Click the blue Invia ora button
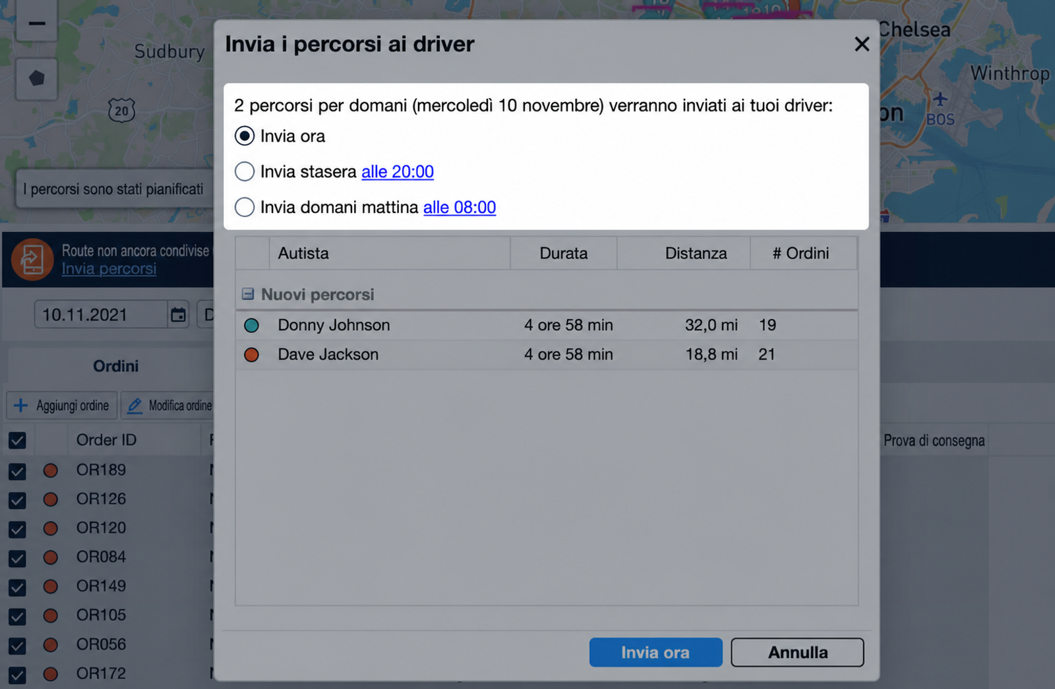 (x=655, y=652)
